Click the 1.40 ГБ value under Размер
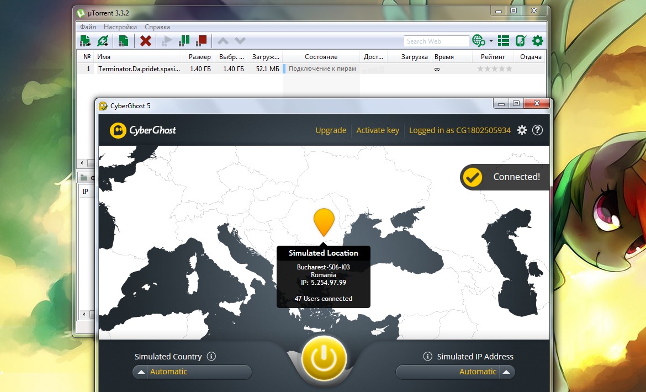This screenshot has height=392, width=646. pyautogui.click(x=200, y=69)
